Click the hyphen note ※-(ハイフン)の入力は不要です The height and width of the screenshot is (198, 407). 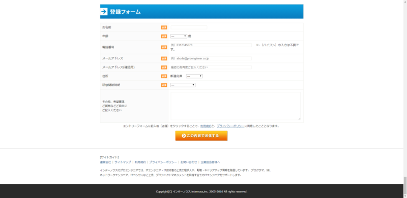point(235,47)
